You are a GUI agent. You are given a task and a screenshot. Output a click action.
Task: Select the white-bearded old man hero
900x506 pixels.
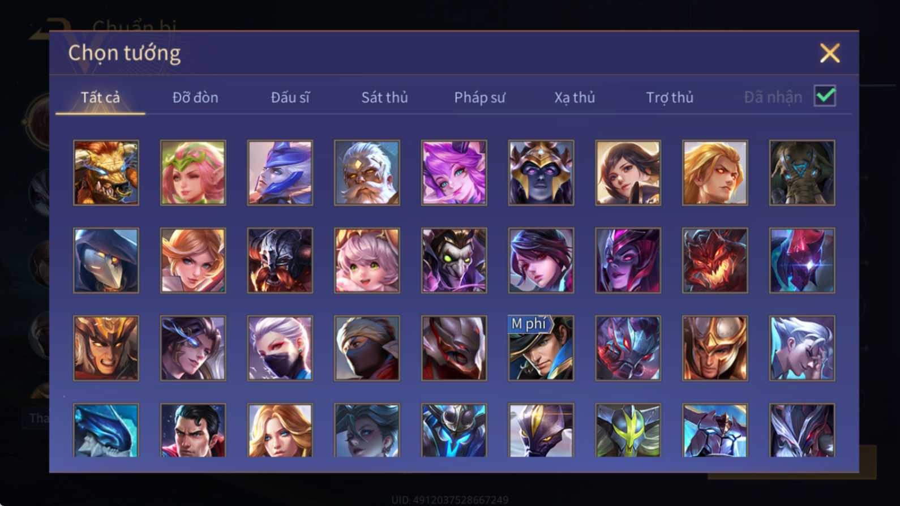pos(367,173)
